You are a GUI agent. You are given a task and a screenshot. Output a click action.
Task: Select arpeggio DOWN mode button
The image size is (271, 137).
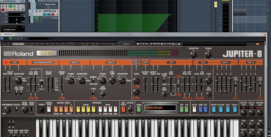tap(105, 109)
